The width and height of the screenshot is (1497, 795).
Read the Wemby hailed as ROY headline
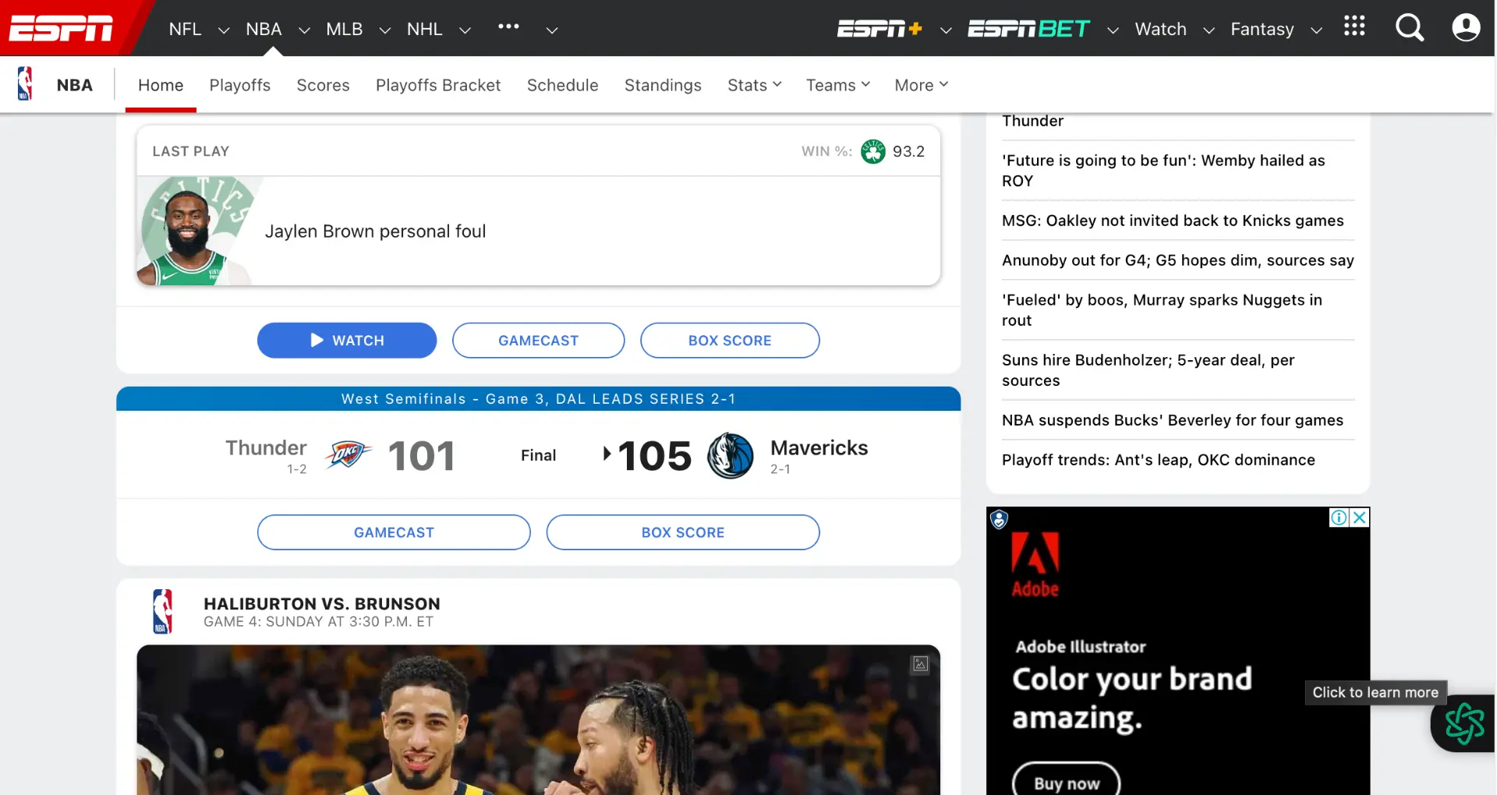point(1163,171)
